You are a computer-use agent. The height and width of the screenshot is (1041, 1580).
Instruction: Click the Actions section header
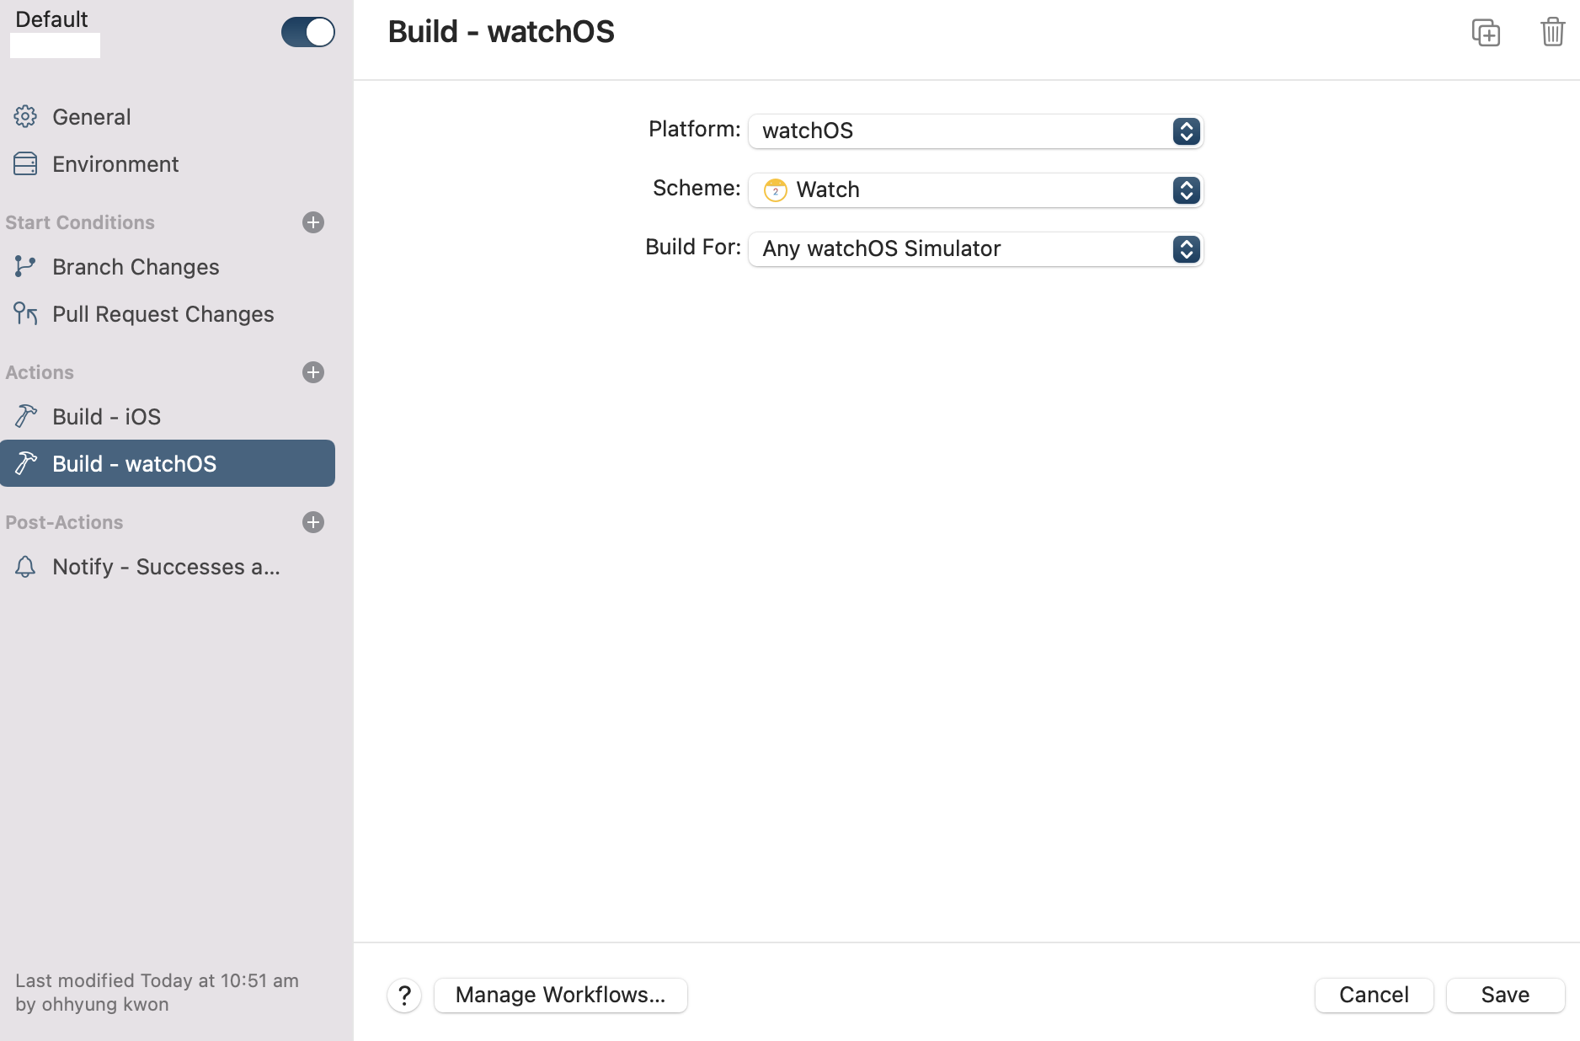(40, 372)
